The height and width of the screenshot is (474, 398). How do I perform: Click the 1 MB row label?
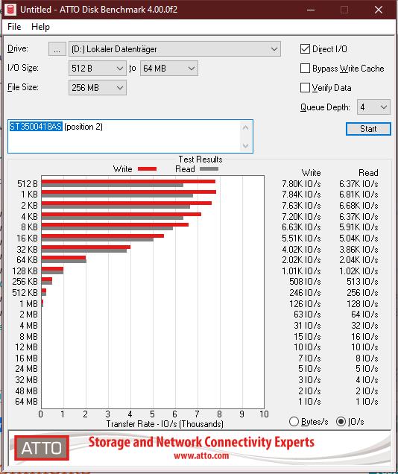click(29, 303)
